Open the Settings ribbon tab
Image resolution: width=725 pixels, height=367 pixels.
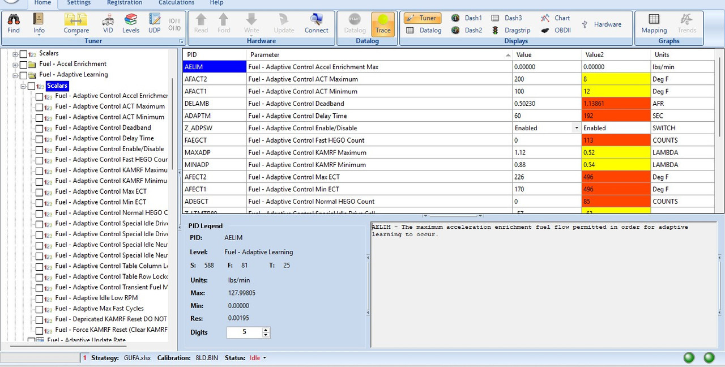(79, 3)
